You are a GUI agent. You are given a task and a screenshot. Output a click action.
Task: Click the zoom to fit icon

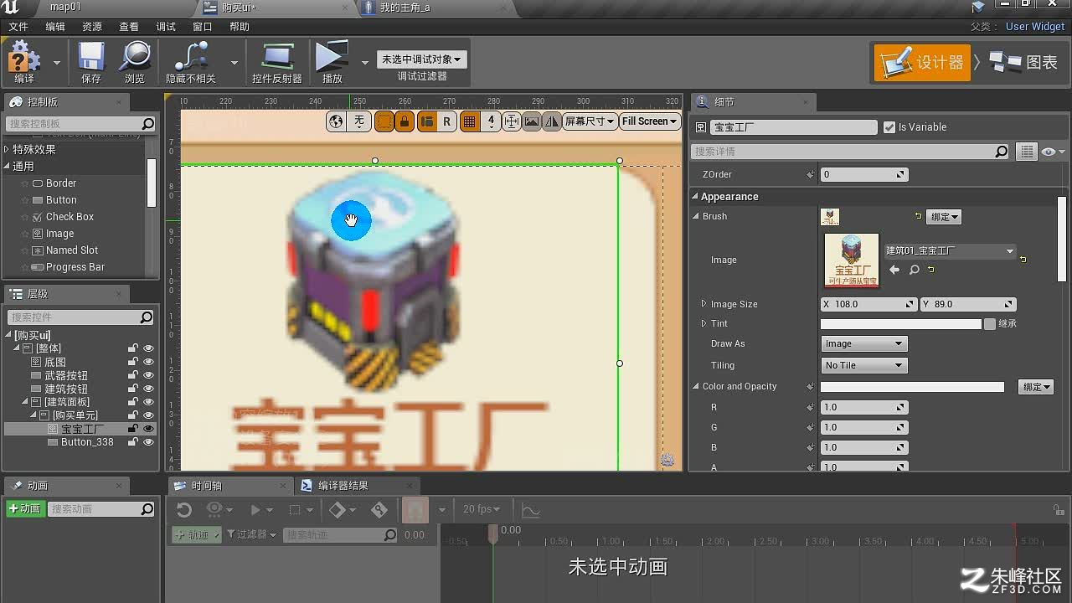[x=511, y=121]
